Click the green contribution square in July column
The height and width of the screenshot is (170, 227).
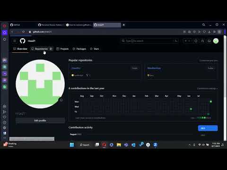point(211,102)
